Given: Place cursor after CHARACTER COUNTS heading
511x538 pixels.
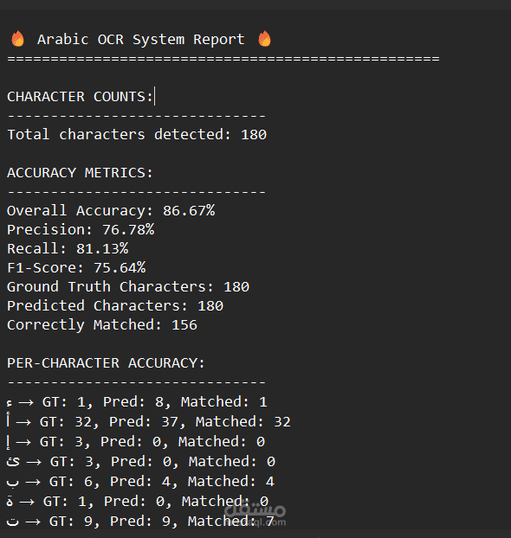Looking at the screenshot, I should pyautogui.click(x=154, y=97).
